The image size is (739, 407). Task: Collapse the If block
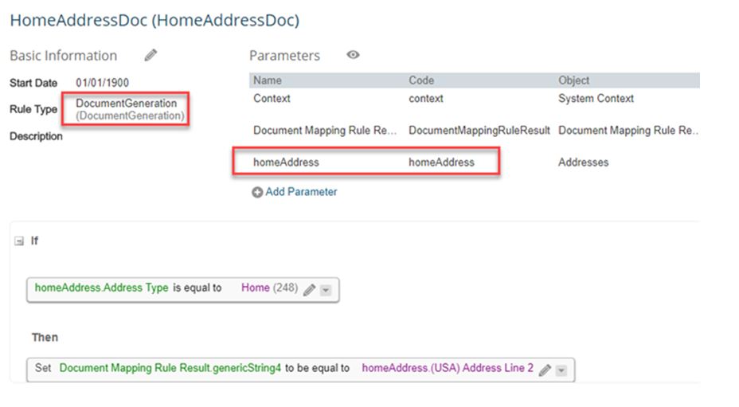point(19,241)
